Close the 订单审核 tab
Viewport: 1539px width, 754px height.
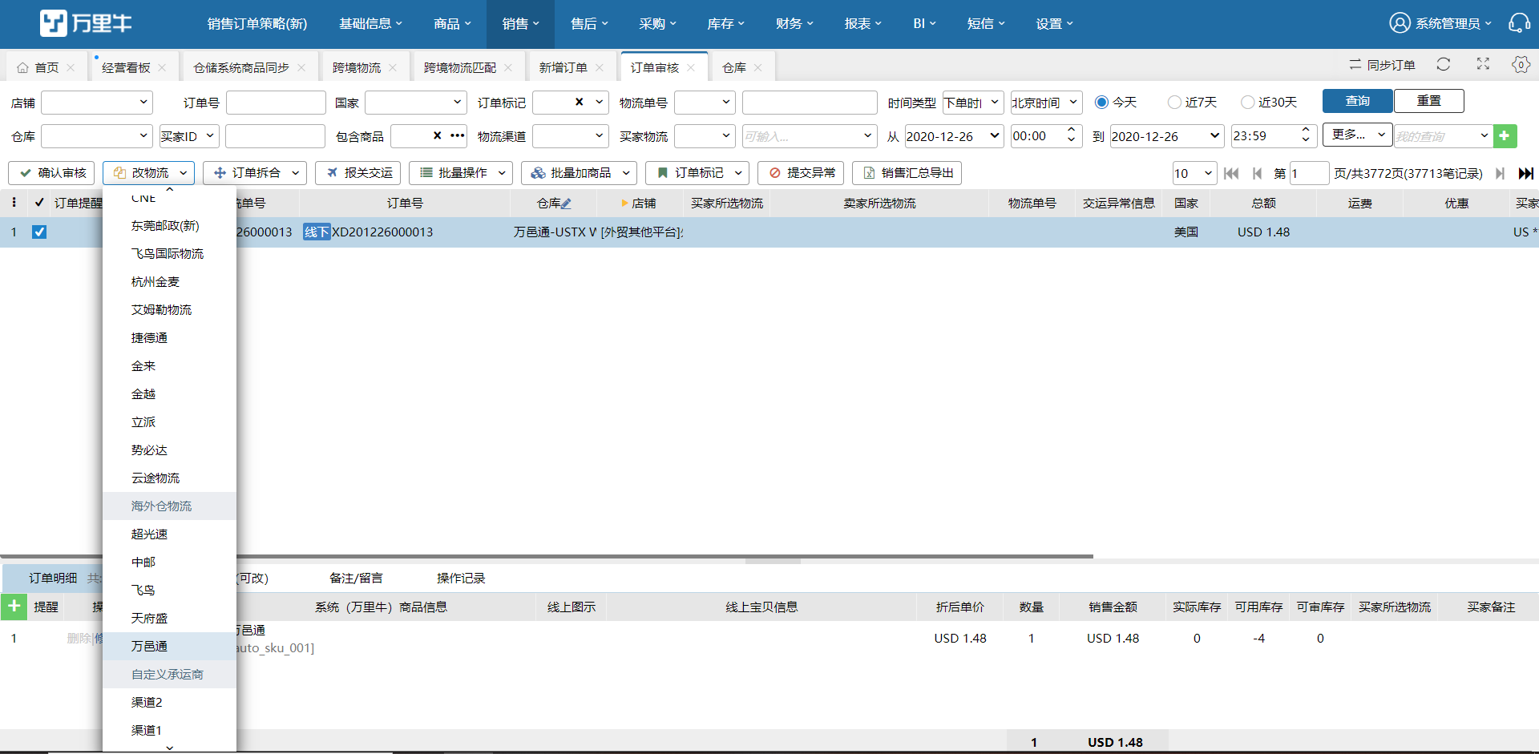(691, 67)
